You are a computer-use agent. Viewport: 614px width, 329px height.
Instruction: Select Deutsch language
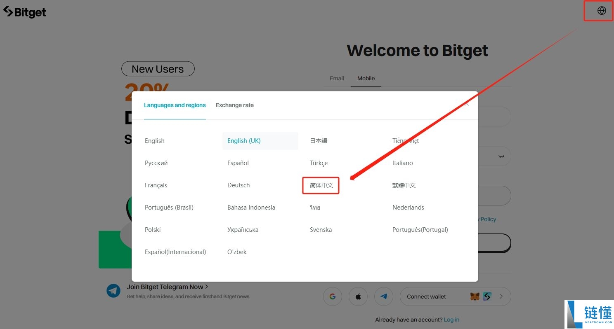tap(239, 185)
